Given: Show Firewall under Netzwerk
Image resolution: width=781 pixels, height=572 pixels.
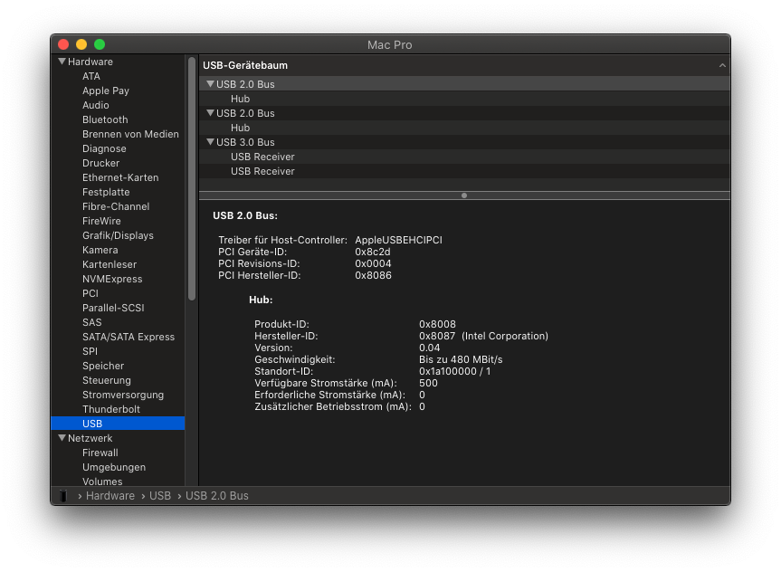Looking at the screenshot, I should coord(100,453).
